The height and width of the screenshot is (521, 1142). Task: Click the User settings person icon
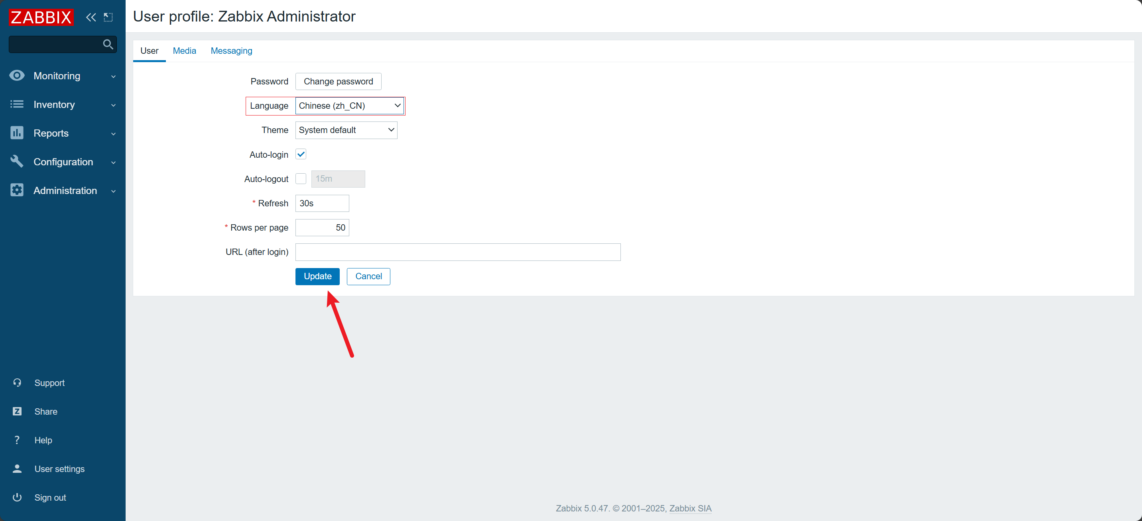[x=17, y=468]
